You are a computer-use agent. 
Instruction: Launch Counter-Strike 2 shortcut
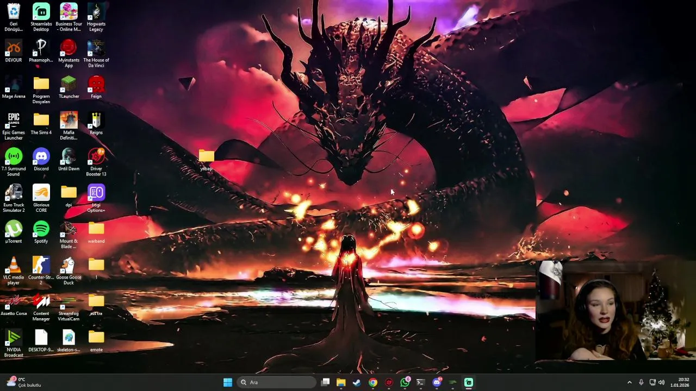(x=41, y=271)
